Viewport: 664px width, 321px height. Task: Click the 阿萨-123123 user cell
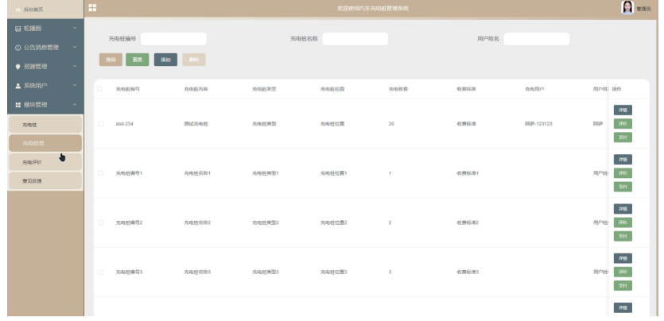538,124
